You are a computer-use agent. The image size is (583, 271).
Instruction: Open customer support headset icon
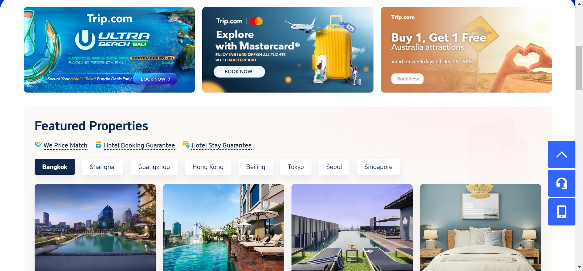tap(561, 183)
